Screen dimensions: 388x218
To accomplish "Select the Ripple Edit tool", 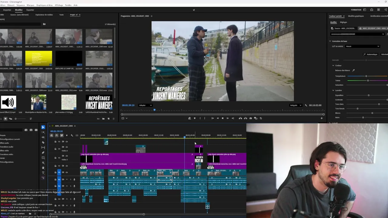I will (43, 137).
